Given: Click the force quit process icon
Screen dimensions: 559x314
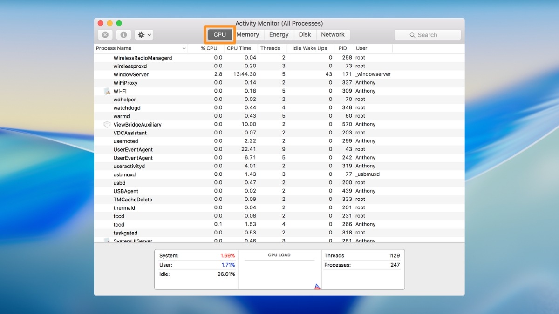Looking at the screenshot, I should coord(105,35).
